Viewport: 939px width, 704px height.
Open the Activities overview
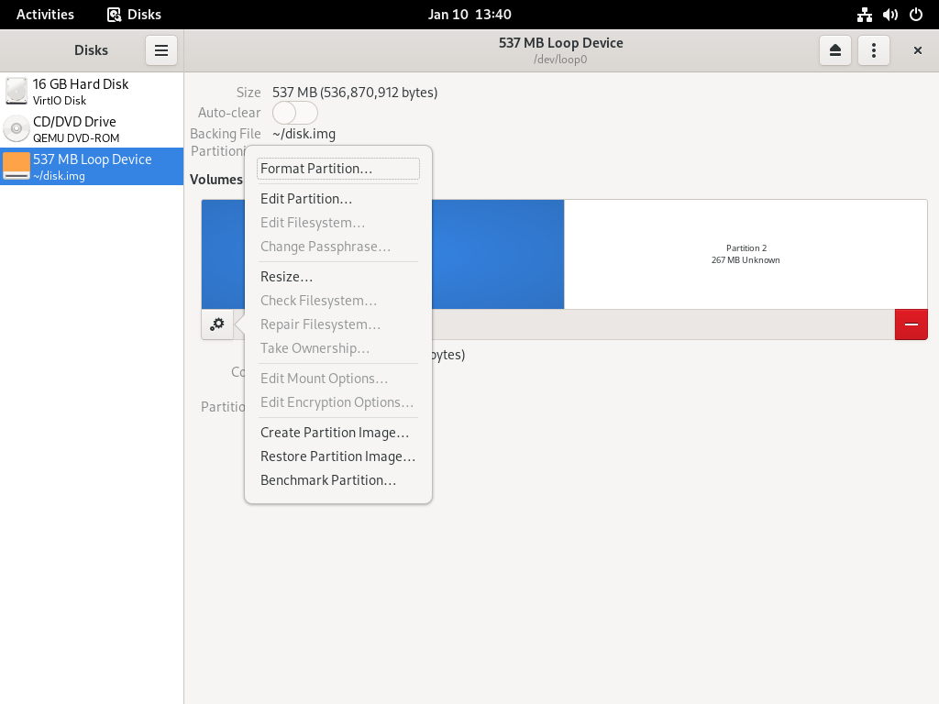(45, 15)
